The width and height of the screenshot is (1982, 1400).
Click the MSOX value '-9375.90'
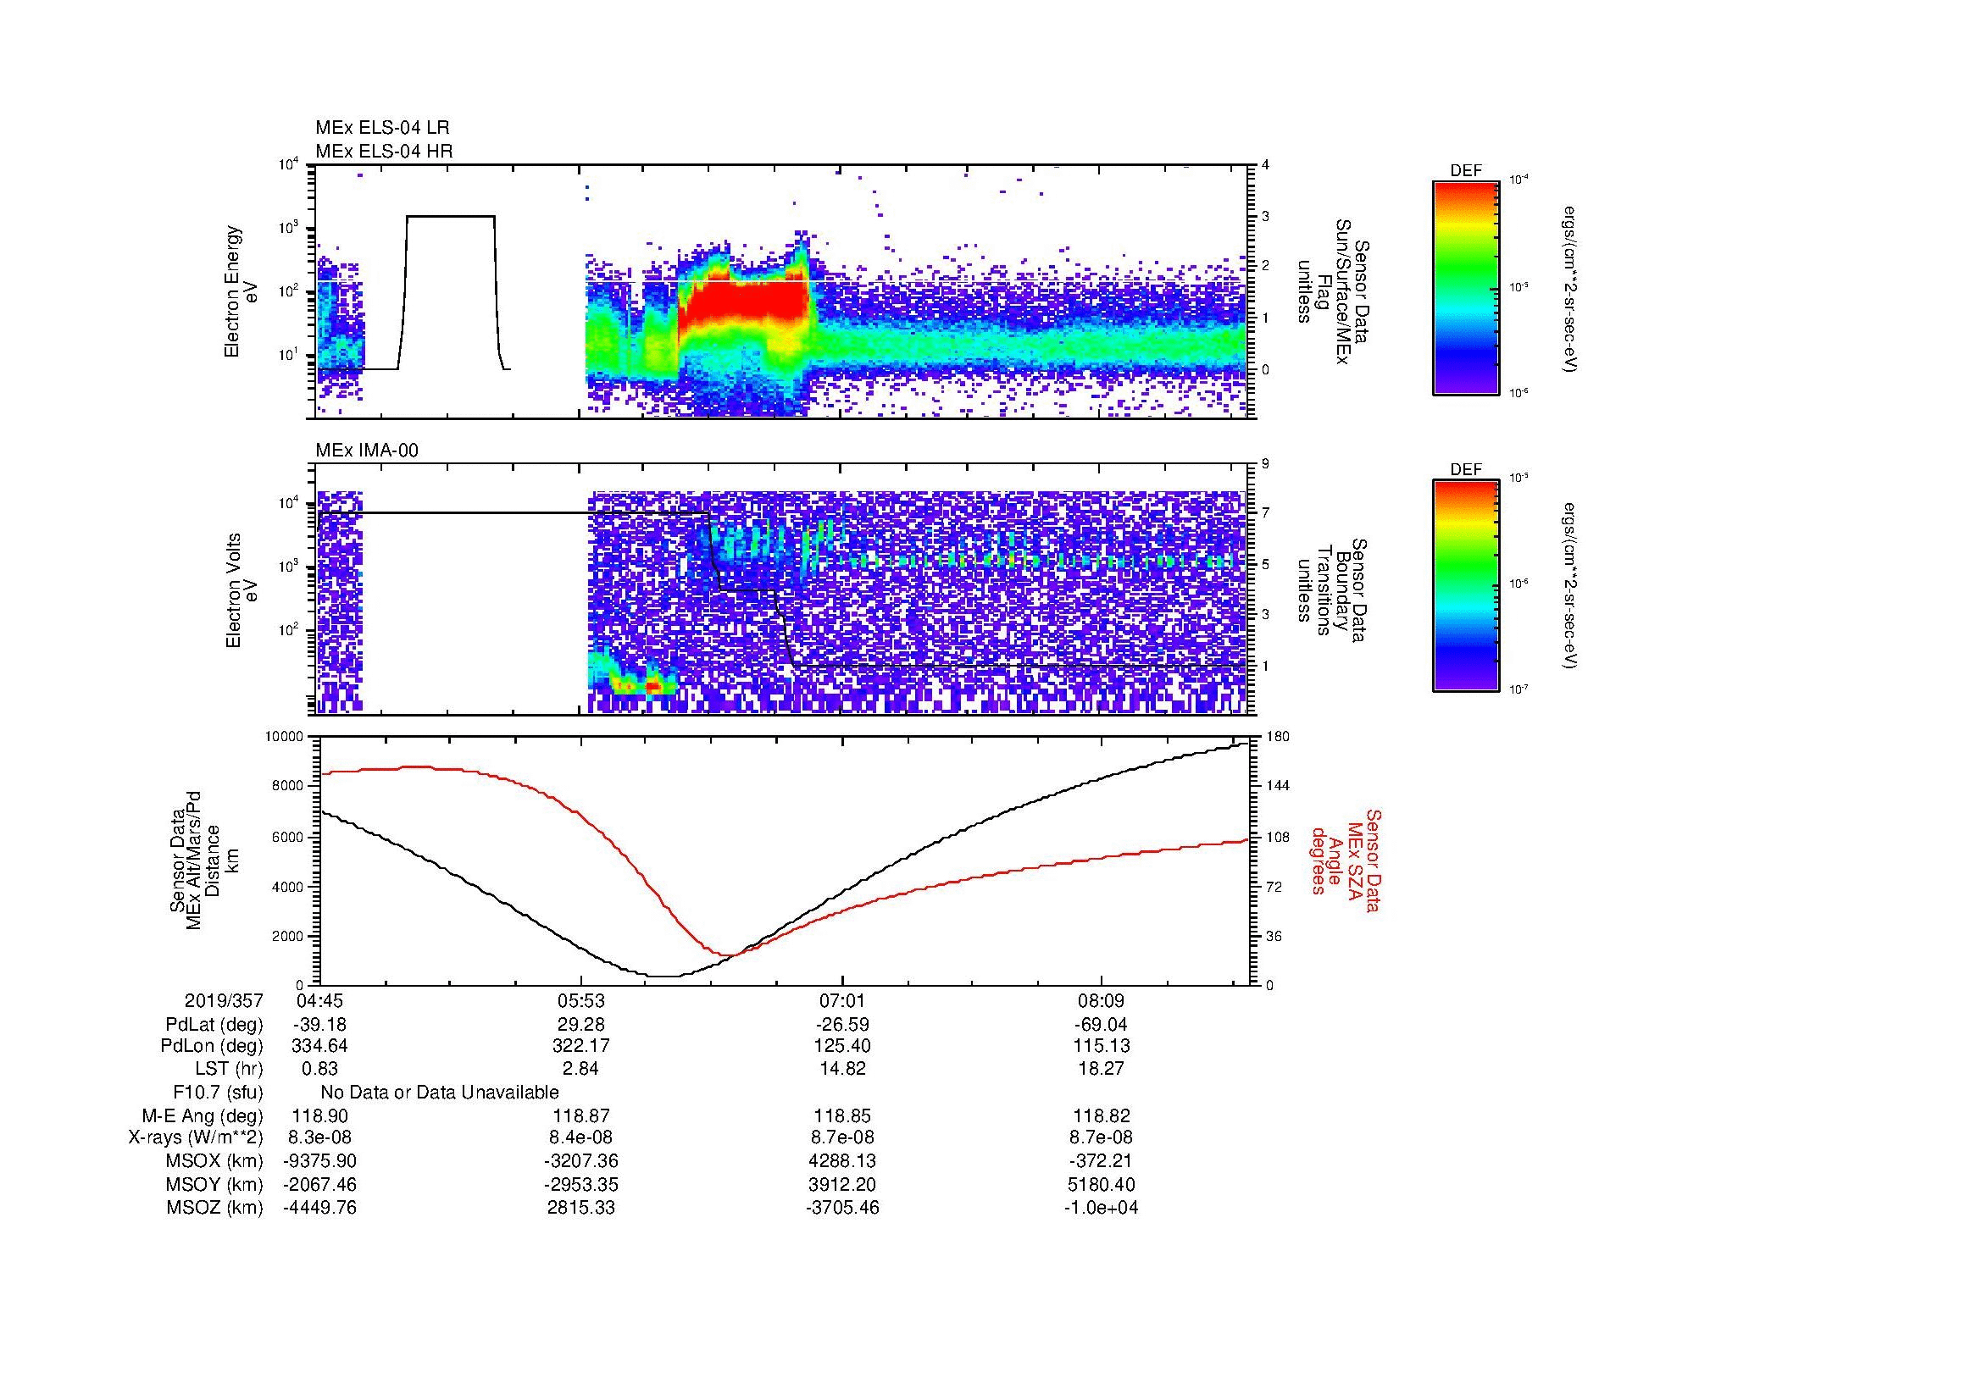(320, 1161)
